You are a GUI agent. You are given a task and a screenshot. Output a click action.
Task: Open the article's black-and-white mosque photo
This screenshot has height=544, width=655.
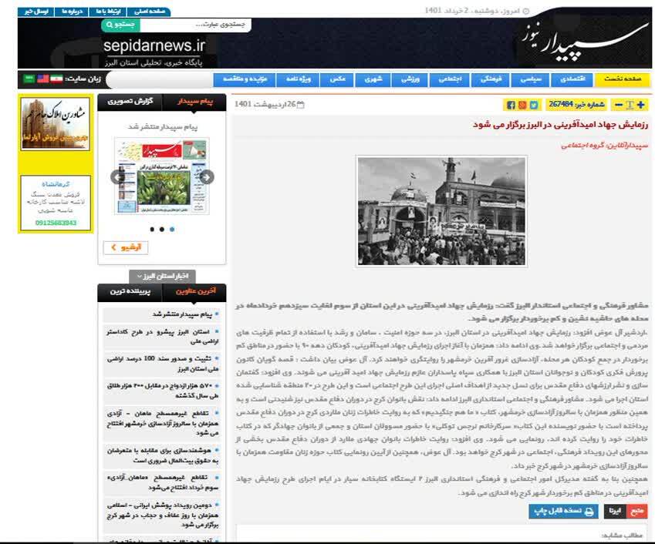(x=441, y=211)
